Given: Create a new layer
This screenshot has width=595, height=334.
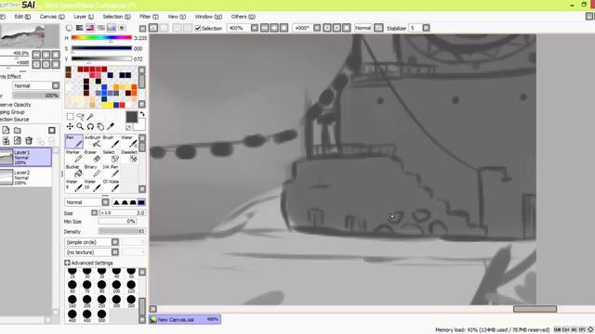Looking at the screenshot, I should [6, 130].
